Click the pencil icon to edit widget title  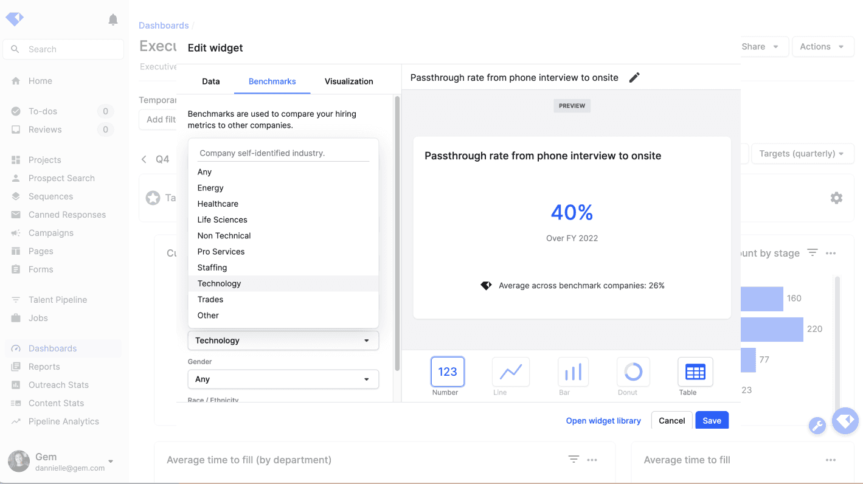click(x=634, y=77)
